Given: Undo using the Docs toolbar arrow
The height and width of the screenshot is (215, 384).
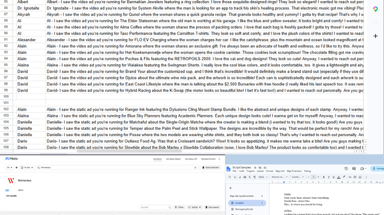Looking at the screenshot, I should point(235,177).
